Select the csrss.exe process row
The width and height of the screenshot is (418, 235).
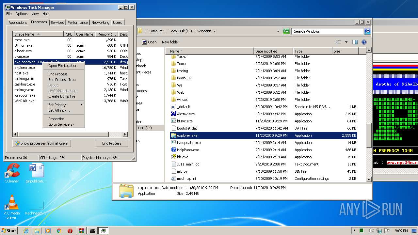click(70, 40)
